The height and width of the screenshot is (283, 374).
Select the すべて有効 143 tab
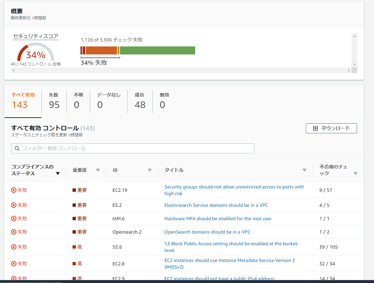[23, 101]
